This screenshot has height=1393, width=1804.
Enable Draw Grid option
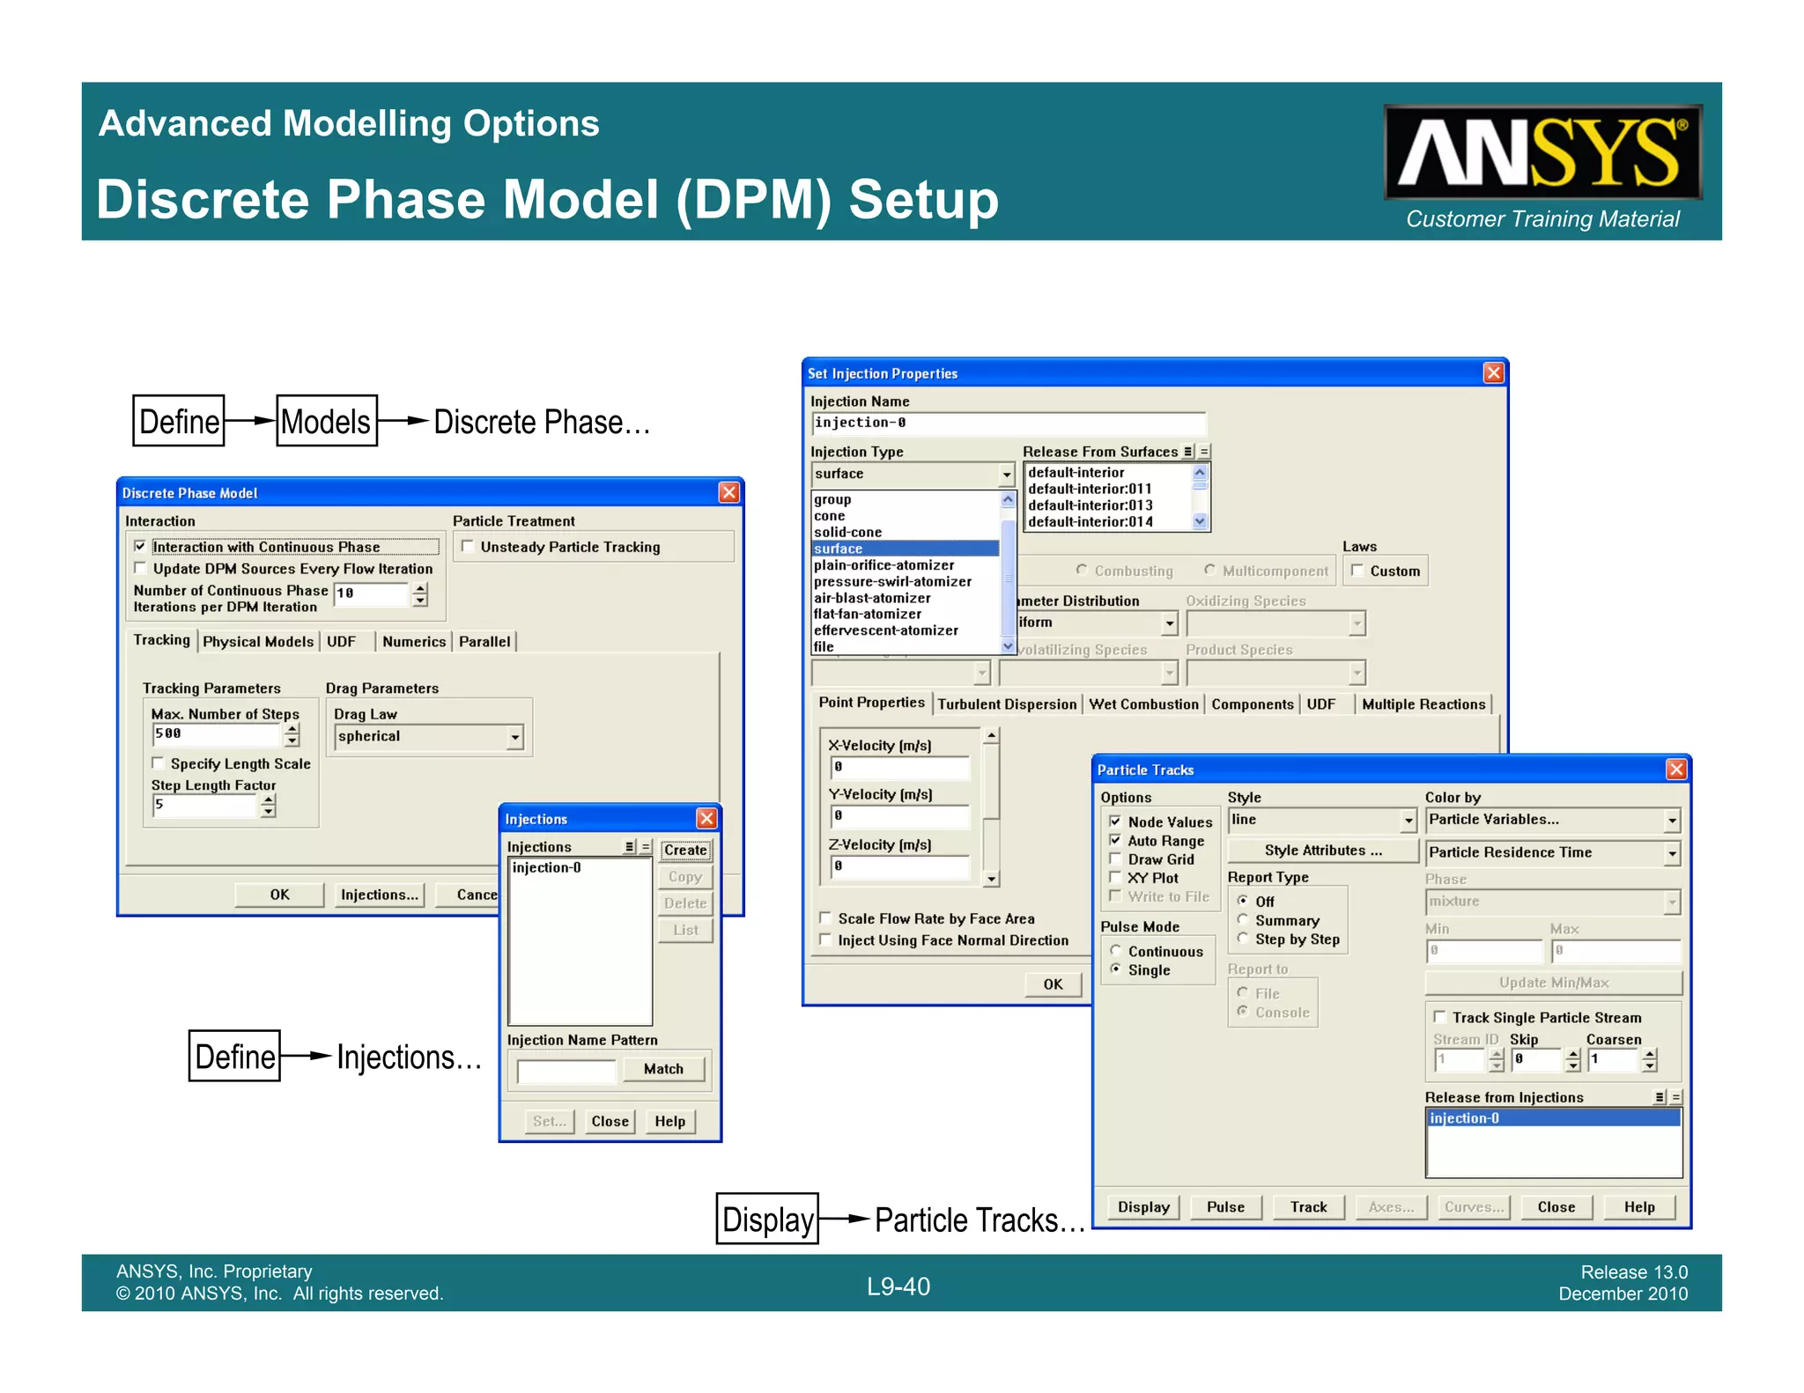coord(1115,859)
